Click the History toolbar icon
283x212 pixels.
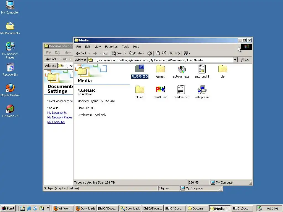pyautogui.click(x=150, y=53)
